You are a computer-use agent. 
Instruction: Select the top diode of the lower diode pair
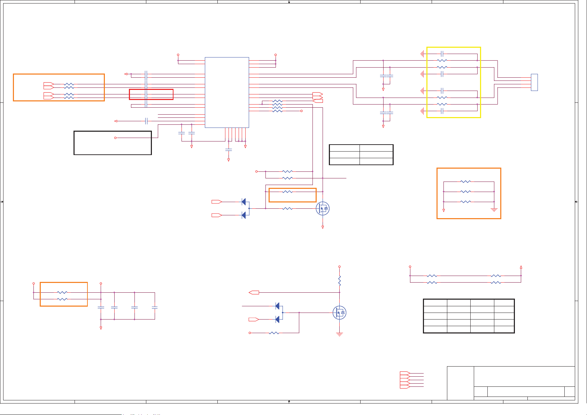(x=277, y=306)
